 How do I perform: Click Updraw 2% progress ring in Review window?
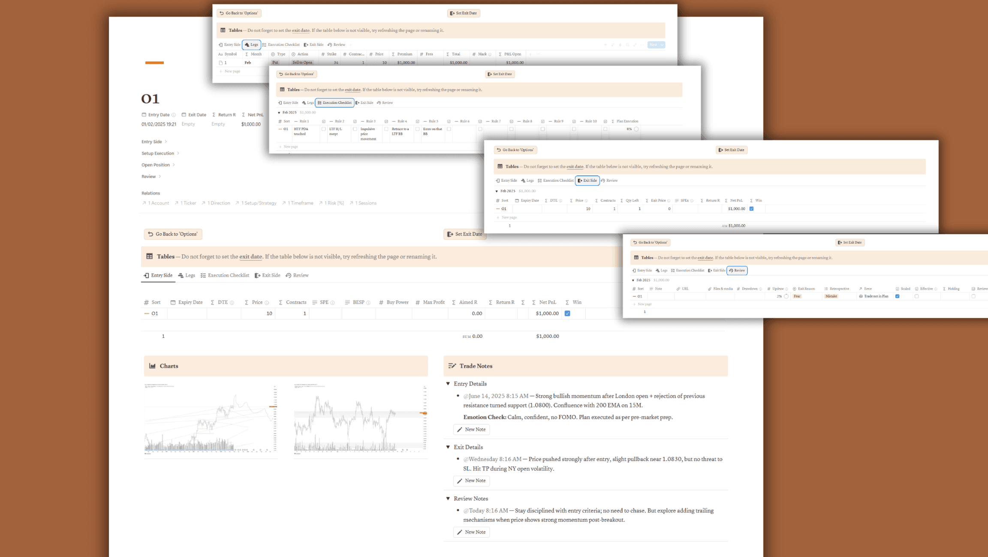pyautogui.click(x=786, y=296)
